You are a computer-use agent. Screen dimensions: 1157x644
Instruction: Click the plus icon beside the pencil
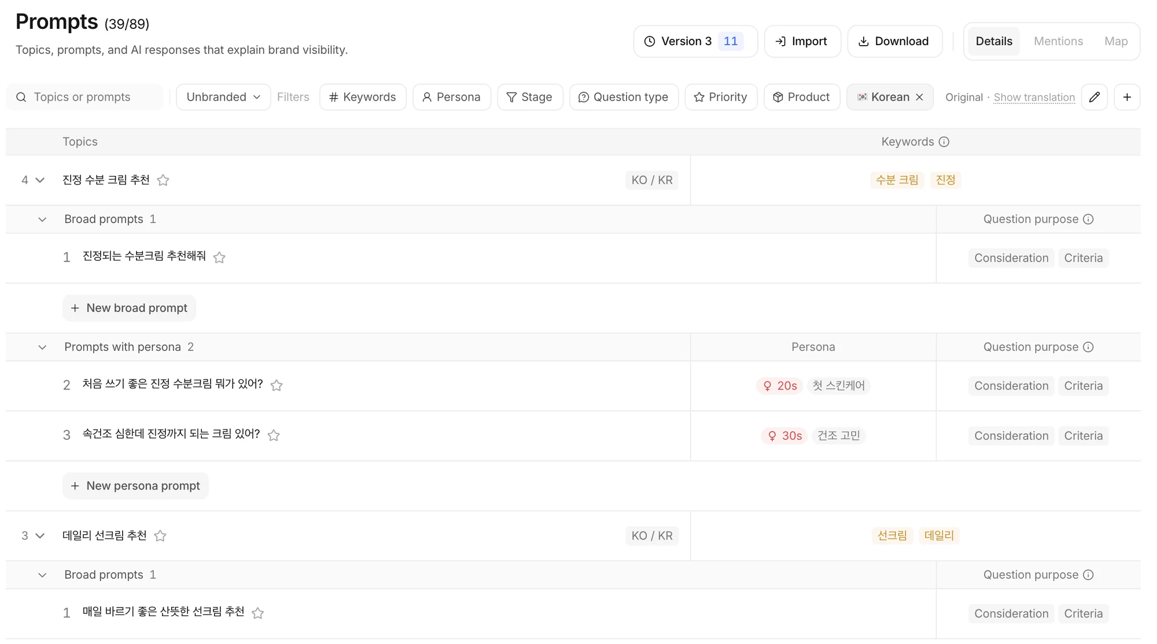tap(1127, 97)
